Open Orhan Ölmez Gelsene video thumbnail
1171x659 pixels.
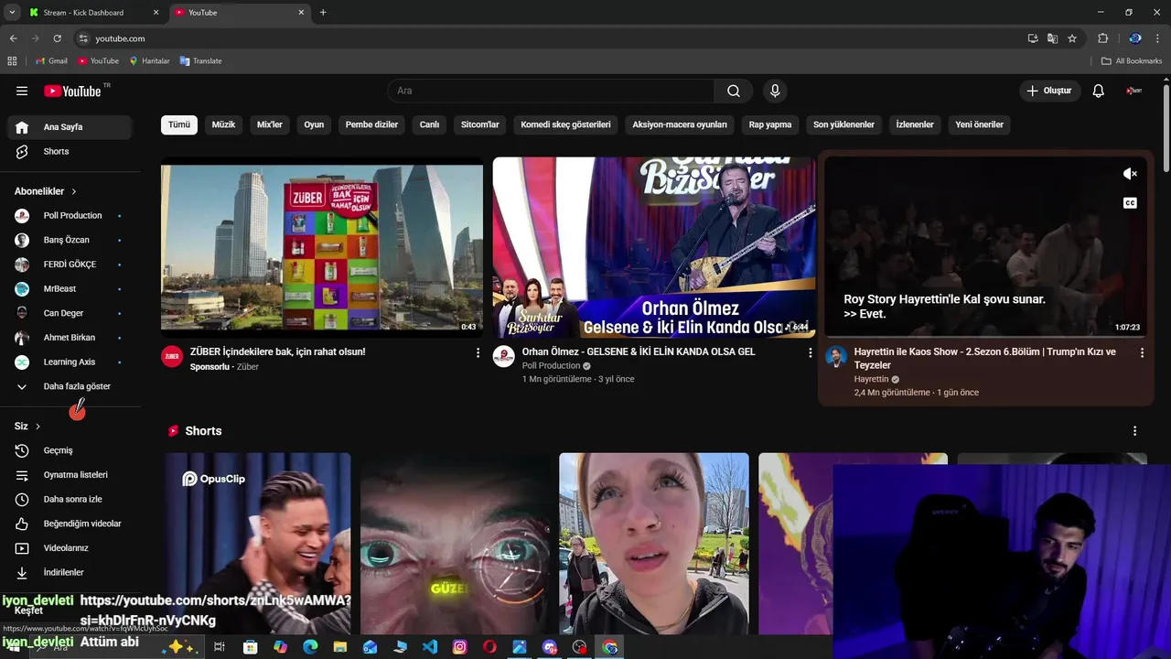coord(654,248)
